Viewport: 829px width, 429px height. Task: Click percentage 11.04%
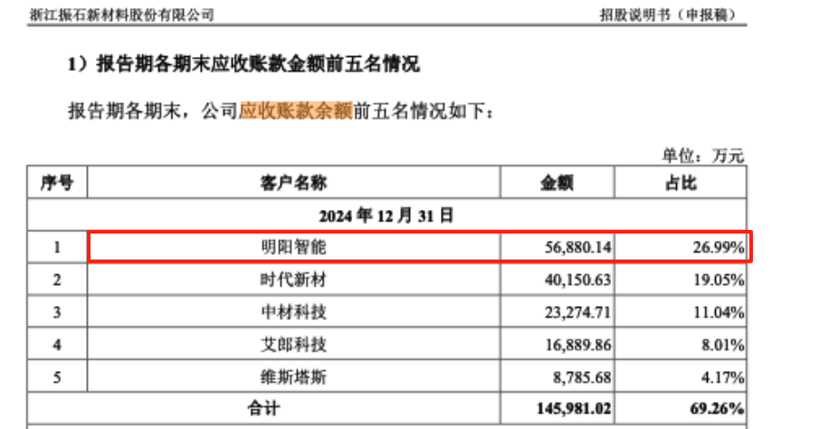click(x=719, y=312)
